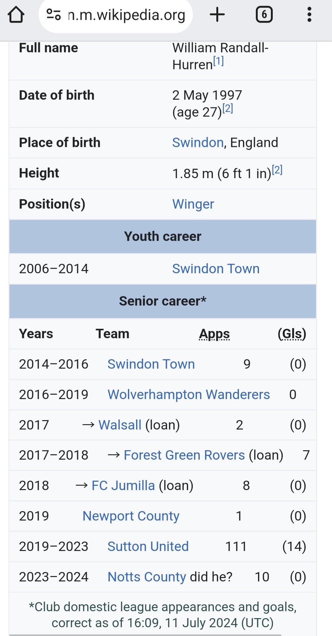
Task: Open the browser three-dot menu
Action: pyautogui.click(x=309, y=15)
